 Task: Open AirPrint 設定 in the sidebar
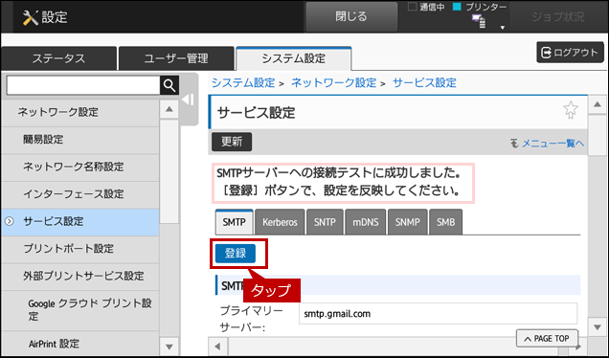coord(80,344)
